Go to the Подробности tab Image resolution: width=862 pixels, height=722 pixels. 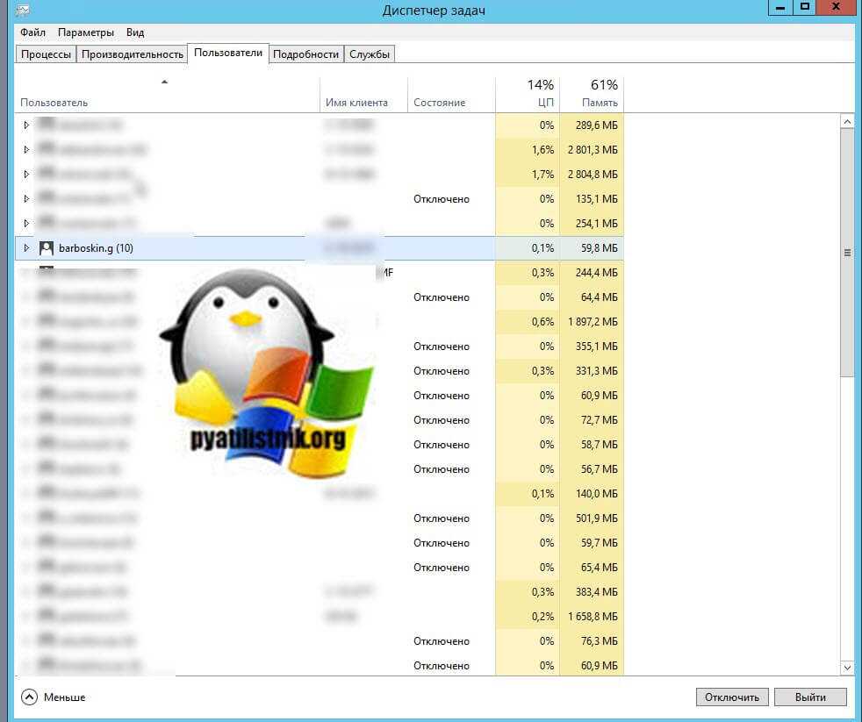pyautogui.click(x=305, y=54)
